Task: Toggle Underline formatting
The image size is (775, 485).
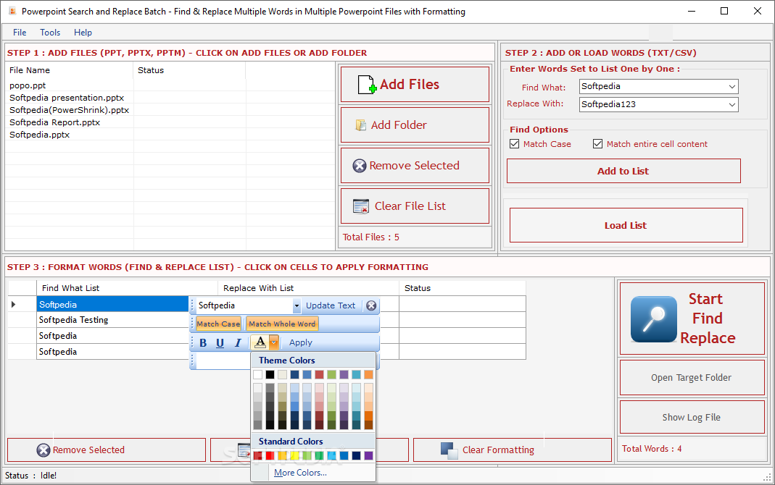Action: (x=220, y=343)
